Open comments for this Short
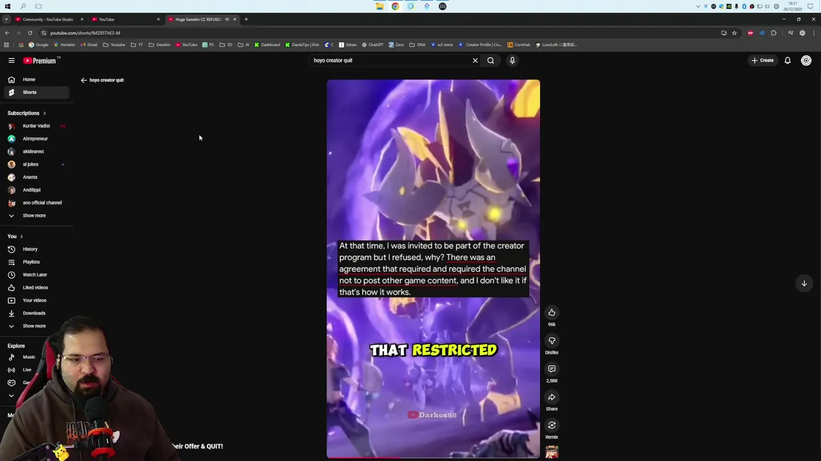The image size is (821, 461). 552,369
